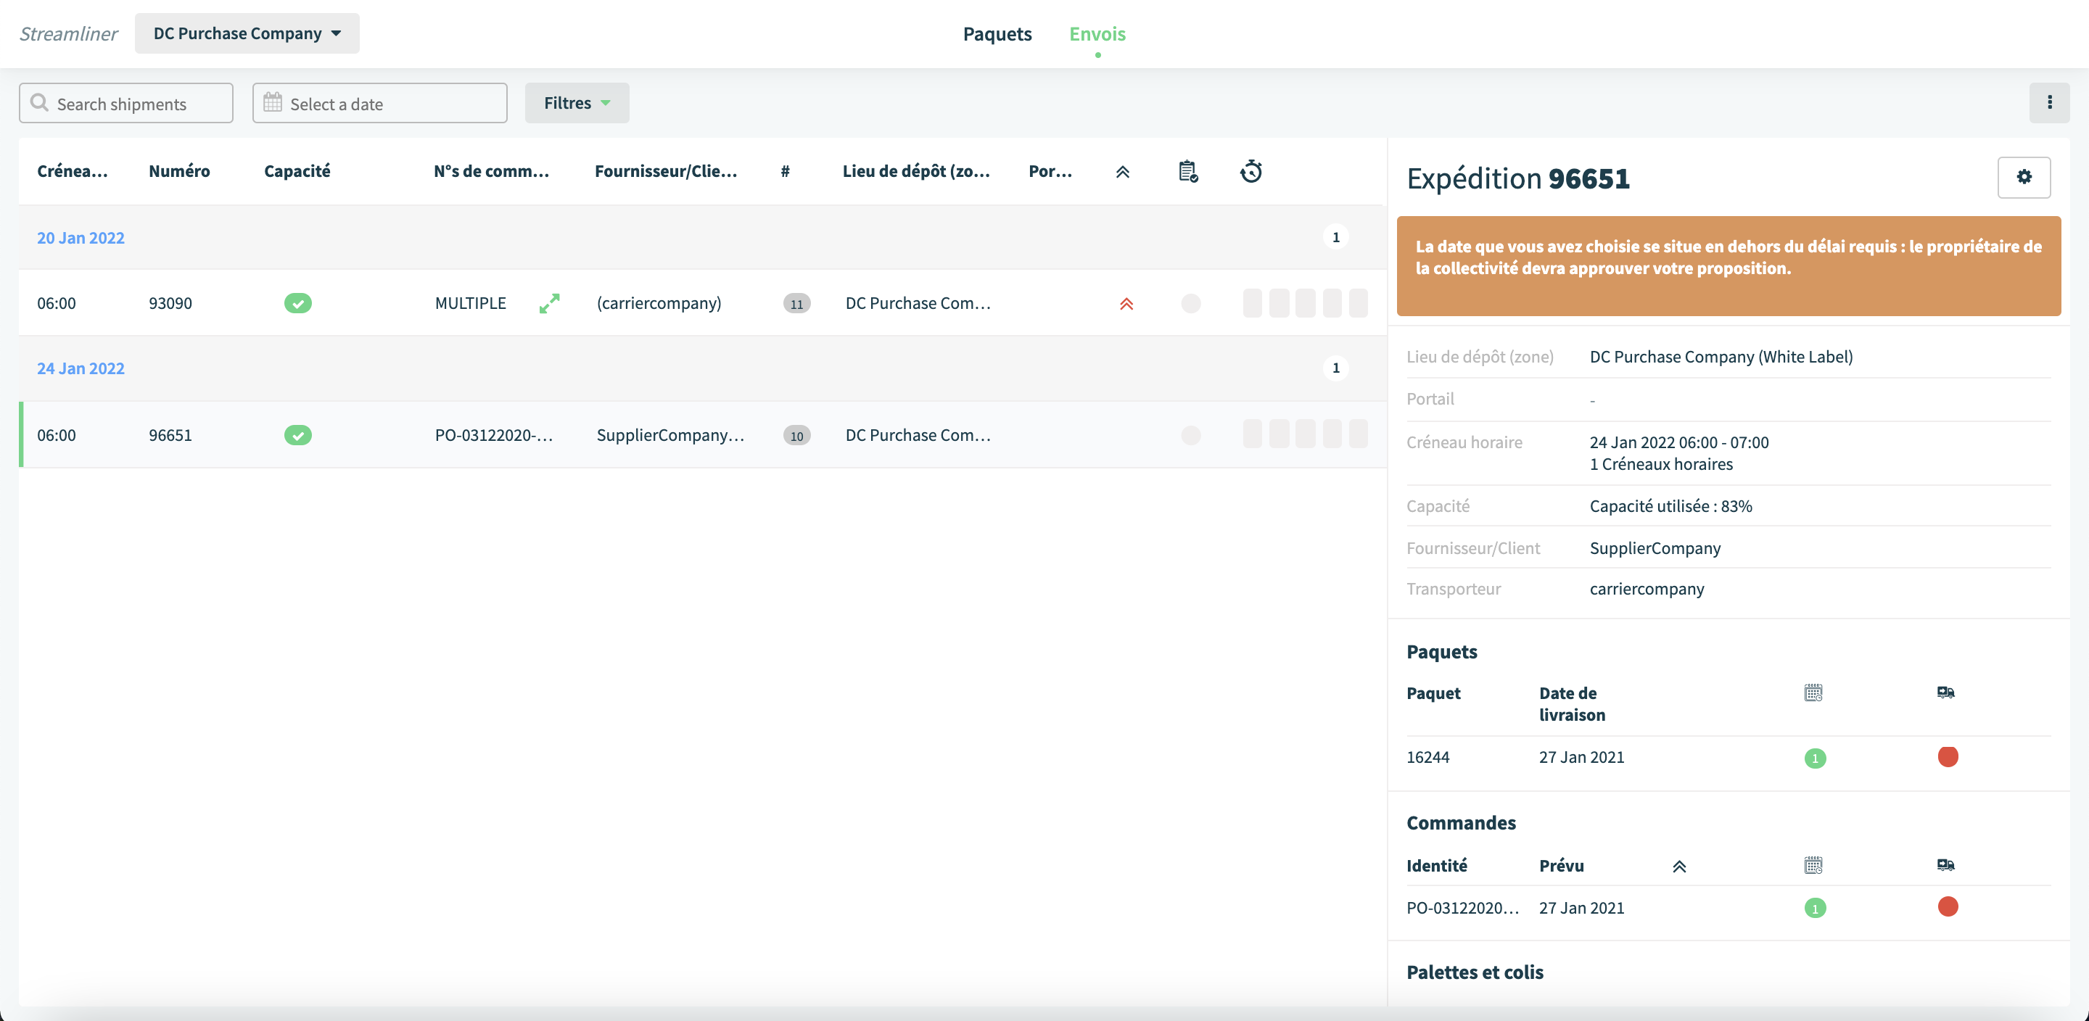Viewport: 2089px width, 1021px height.
Task: Click Capacité utilisée : 83% value
Action: (x=1670, y=506)
